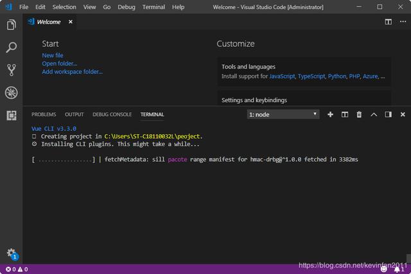Open Source Control view in activity bar
This screenshot has width=411, height=274.
12,70
